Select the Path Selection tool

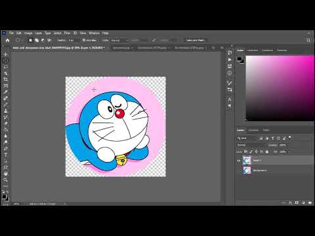click(6, 161)
